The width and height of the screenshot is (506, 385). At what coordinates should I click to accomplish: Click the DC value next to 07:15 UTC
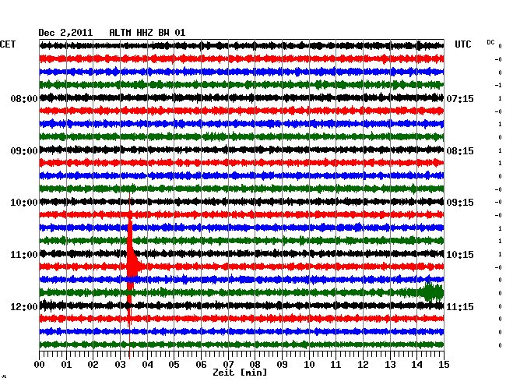[x=500, y=98]
